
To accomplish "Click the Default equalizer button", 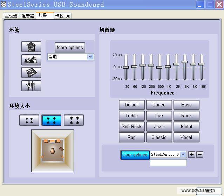I will [x=131, y=105].
